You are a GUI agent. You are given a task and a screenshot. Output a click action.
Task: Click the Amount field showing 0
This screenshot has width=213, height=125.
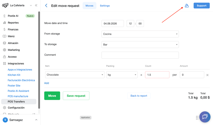click(192, 75)
